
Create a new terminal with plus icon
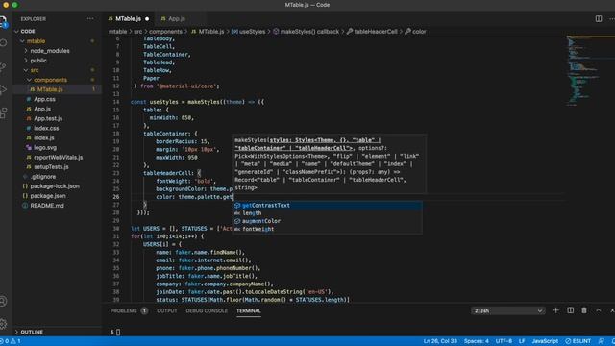point(555,310)
